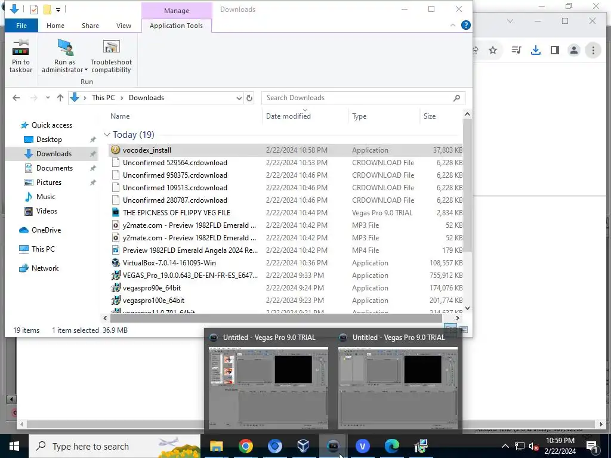The width and height of the screenshot is (611, 458).
Task: Sort by Name column header
Action: pos(119,116)
